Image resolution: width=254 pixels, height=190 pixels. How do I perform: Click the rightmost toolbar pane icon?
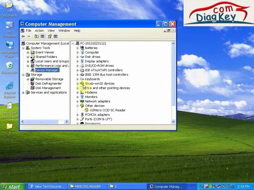(56, 36)
